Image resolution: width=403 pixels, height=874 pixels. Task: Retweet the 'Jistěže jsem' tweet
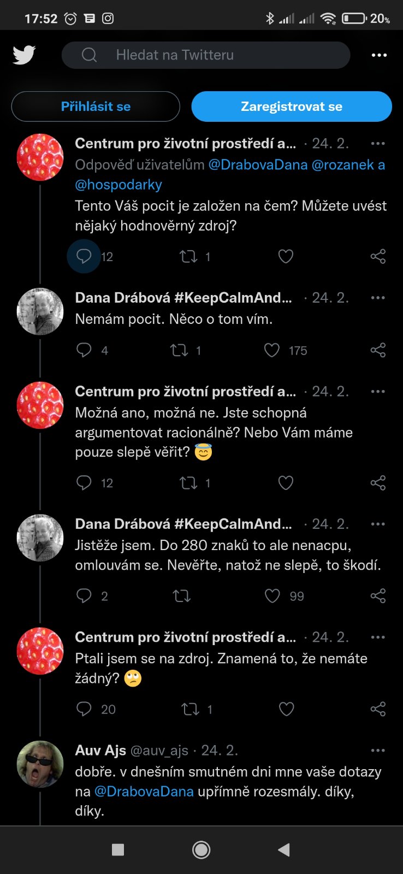[x=181, y=596]
